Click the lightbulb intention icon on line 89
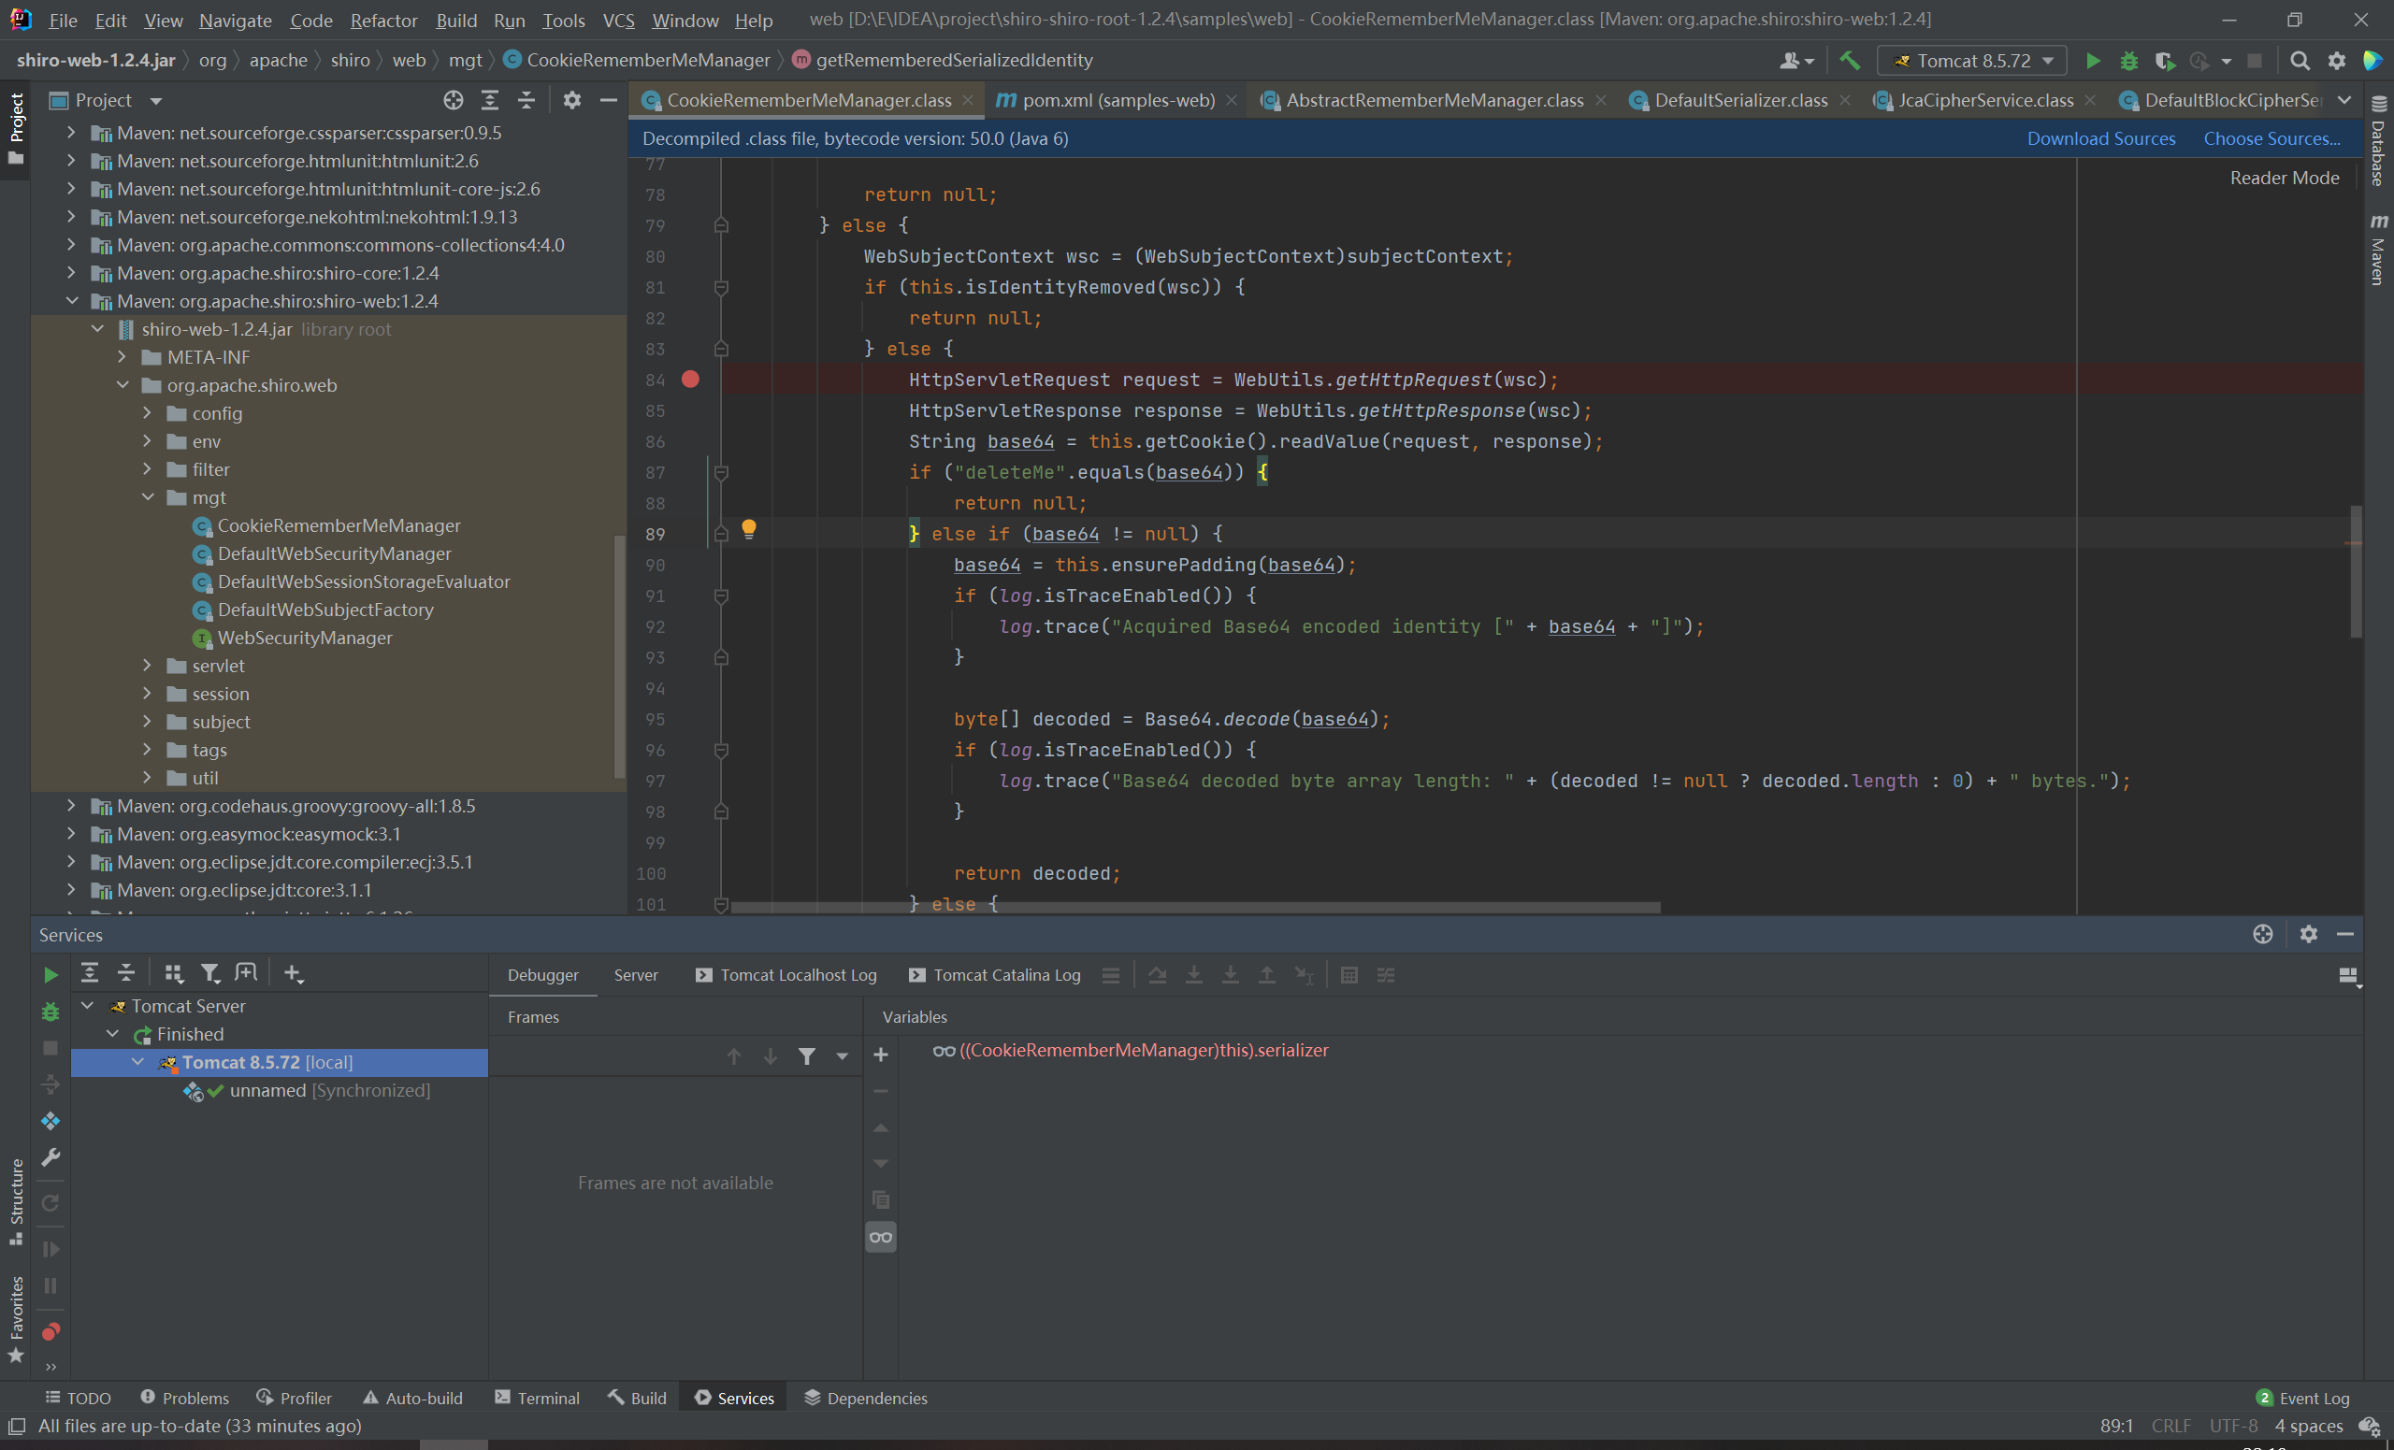 (x=749, y=529)
